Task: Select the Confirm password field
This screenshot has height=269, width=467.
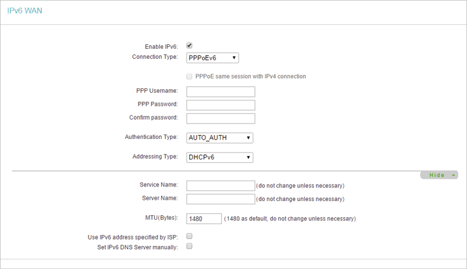Action: click(x=221, y=118)
